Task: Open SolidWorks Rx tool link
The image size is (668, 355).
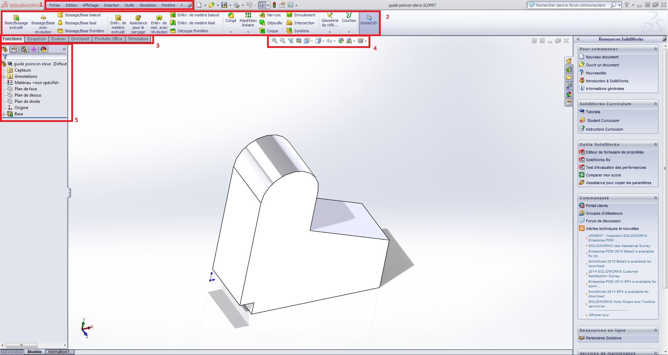Action: pyautogui.click(x=598, y=160)
